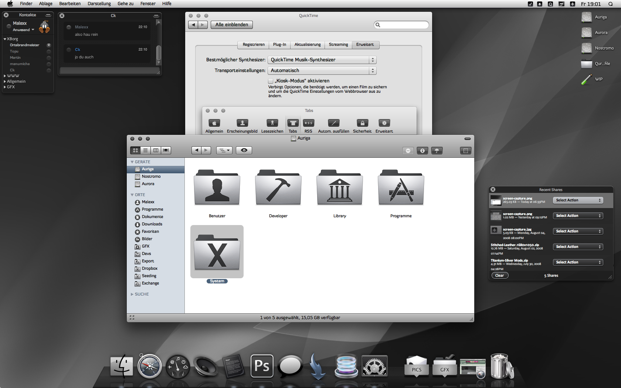Toggle status of contact Ortsbrandmeister
The width and height of the screenshot is (621, 388).
[48, 45]
